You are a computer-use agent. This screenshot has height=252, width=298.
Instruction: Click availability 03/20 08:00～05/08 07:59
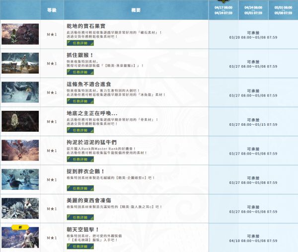point(253,37)
